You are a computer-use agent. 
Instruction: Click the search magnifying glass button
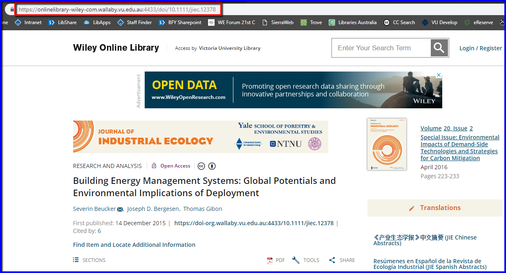(439, 48)
